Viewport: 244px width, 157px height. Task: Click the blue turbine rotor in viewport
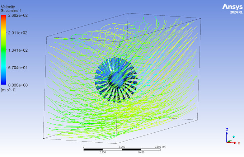point(116,80)
